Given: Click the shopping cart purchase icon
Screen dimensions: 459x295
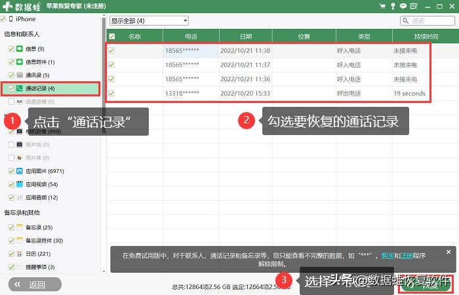Looking at the screenshot, I should point(382,6).
